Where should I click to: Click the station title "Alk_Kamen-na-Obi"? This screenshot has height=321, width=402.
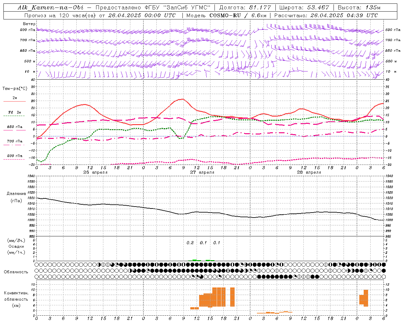[50, 8]
